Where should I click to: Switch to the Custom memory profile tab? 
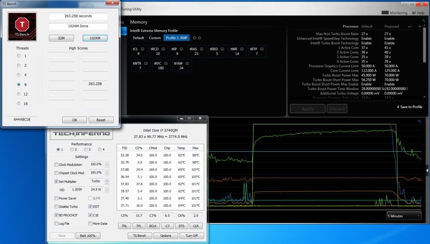tap(155, 38)
